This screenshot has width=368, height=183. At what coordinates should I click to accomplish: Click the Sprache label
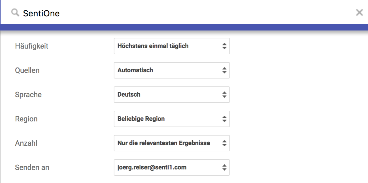[x=28, y=95]
